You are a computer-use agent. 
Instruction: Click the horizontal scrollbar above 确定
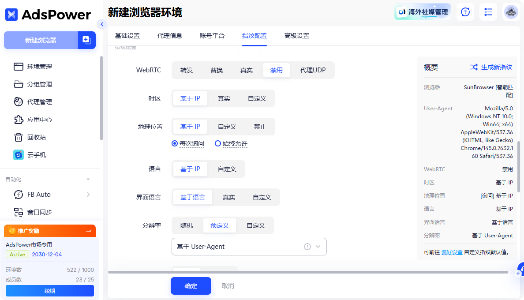pyautogui.click(x=308, y=272)
